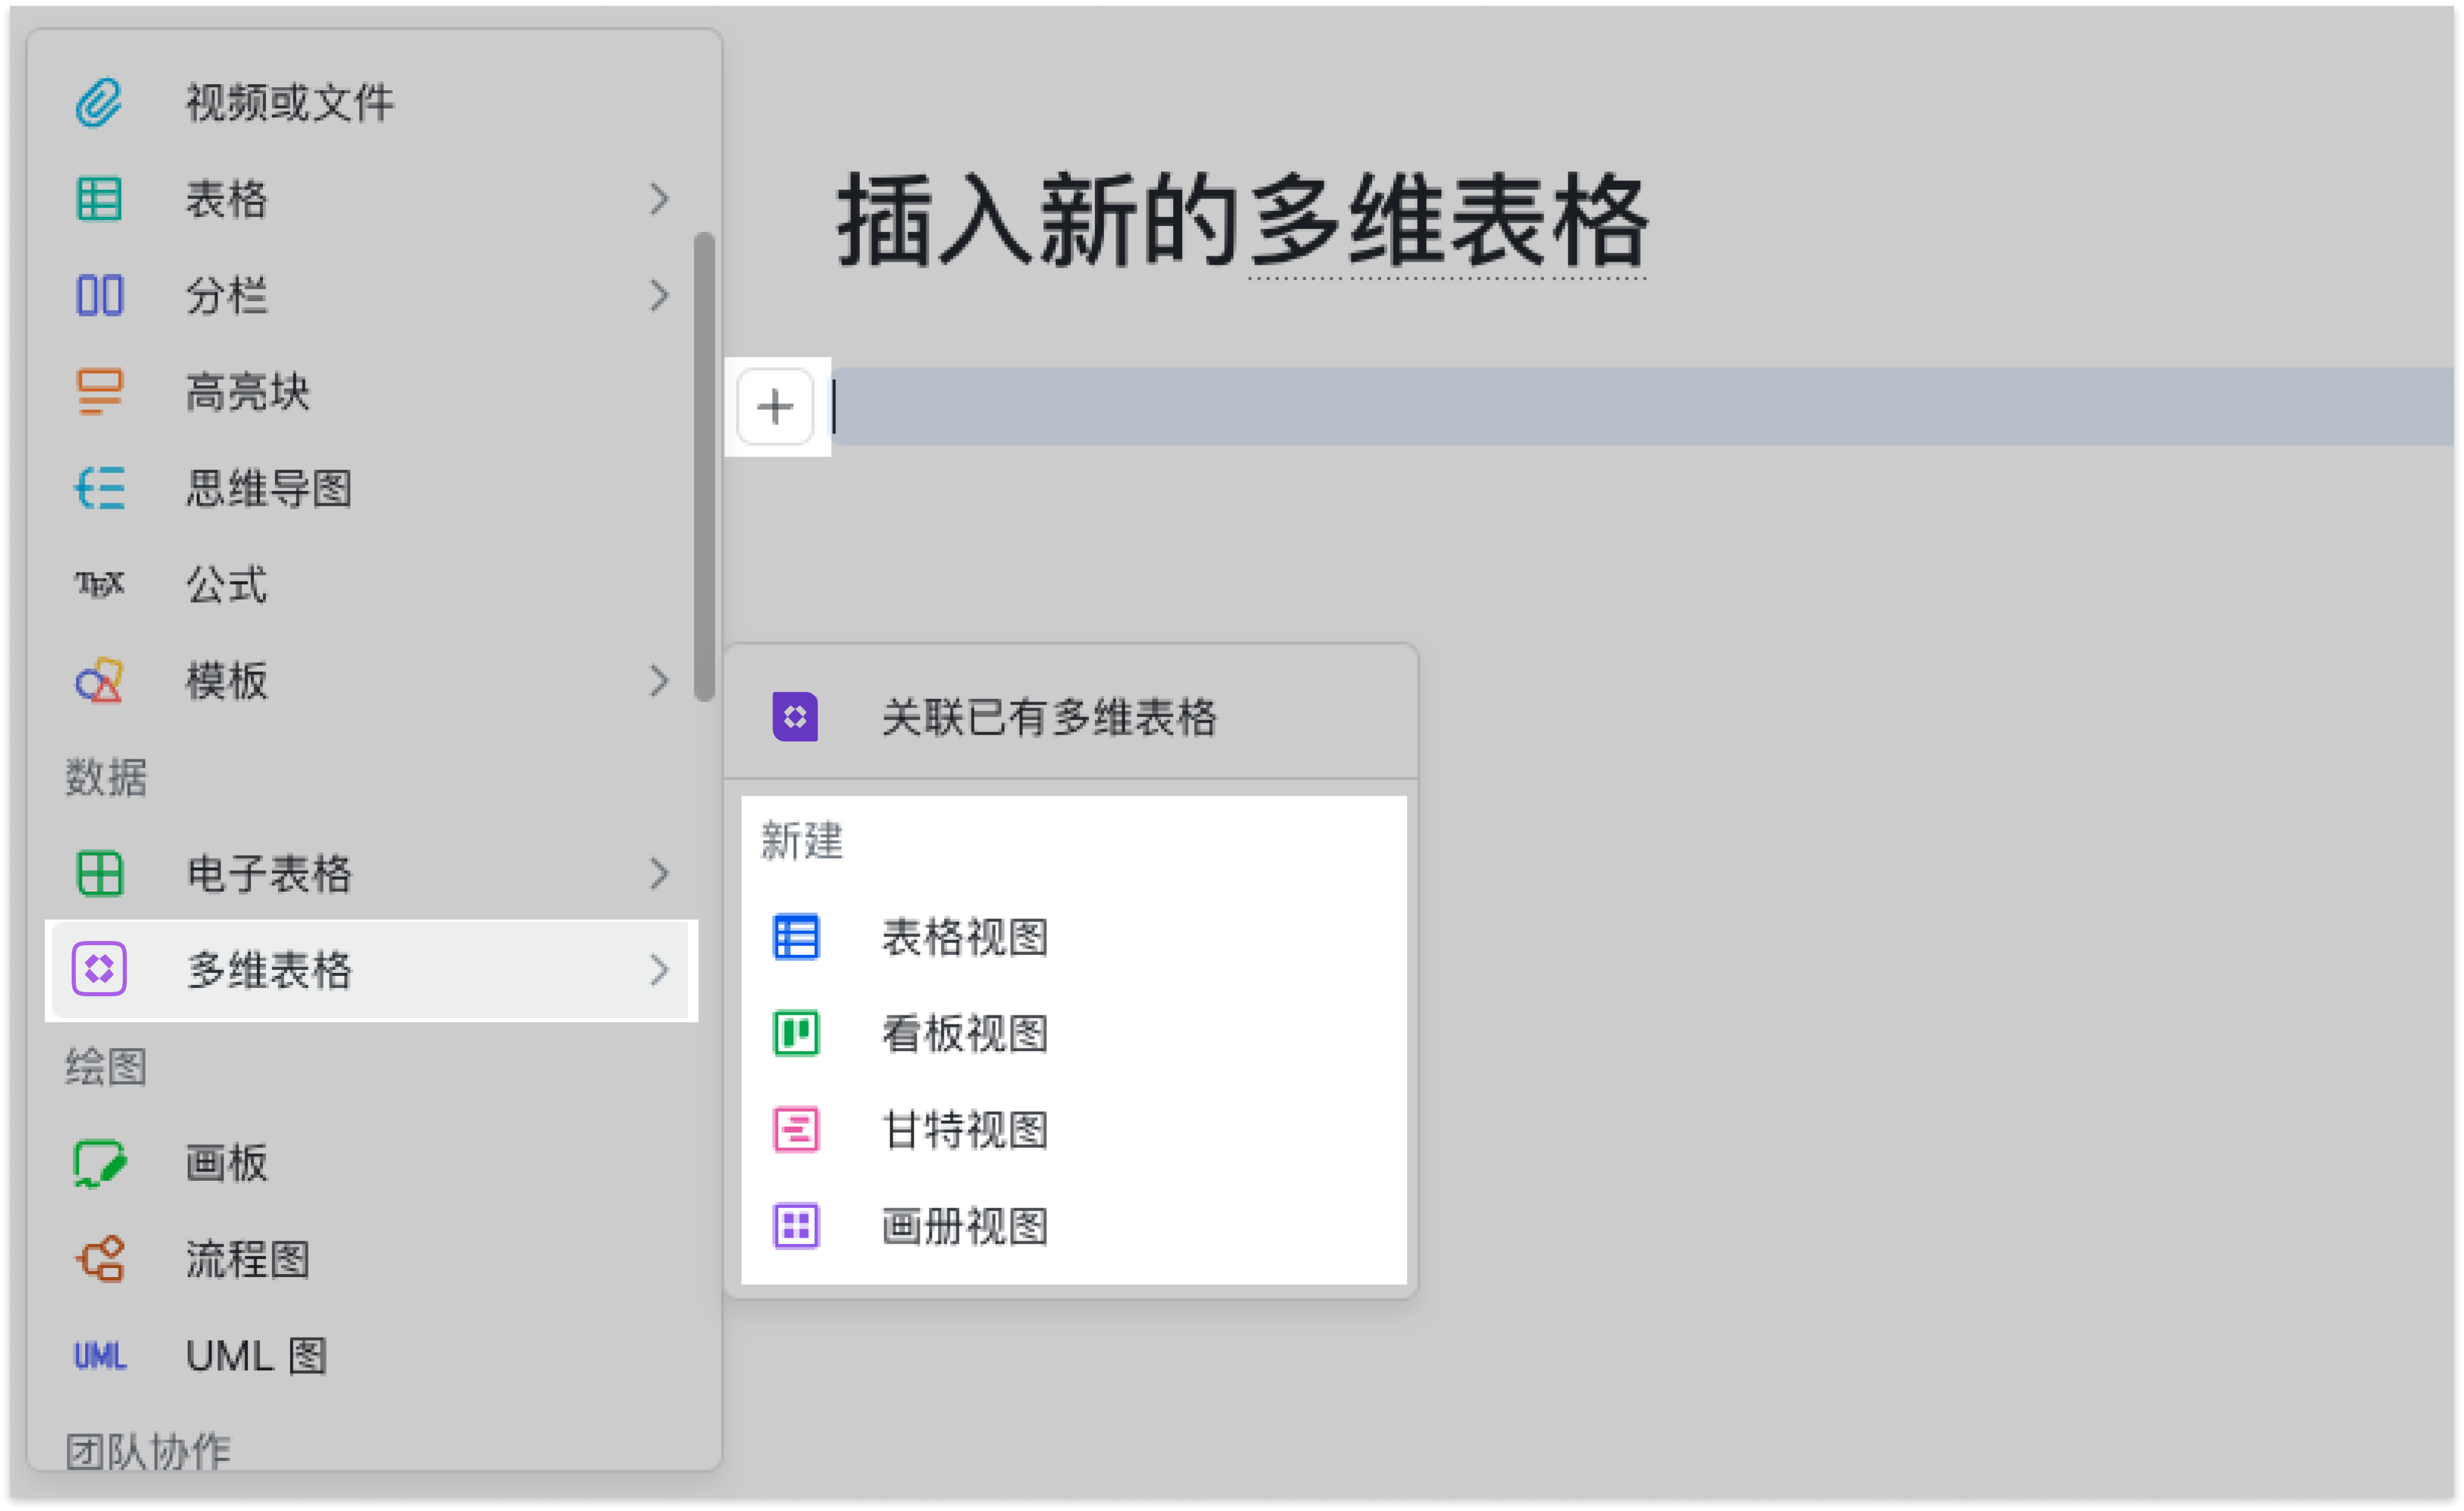This screenshot has height=1511, width=2464.
Task: Click the purple gallery 画册视图 icon
Action: coord(797,1227)
